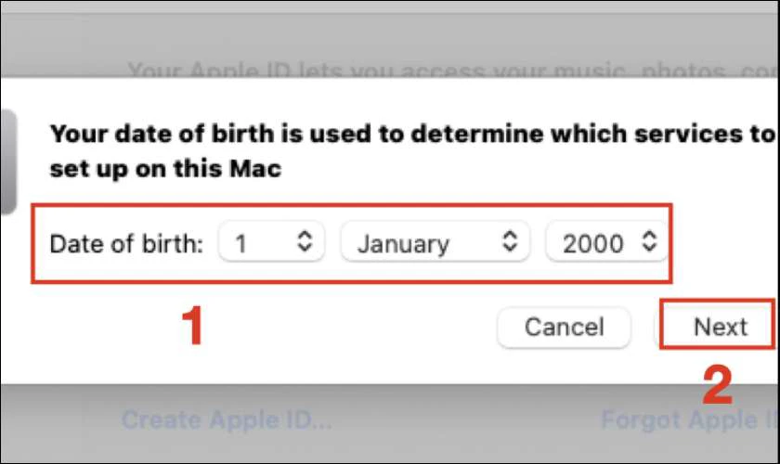Click the up arrow beside year 2000

pyautogui.click(x=650, y=237)
